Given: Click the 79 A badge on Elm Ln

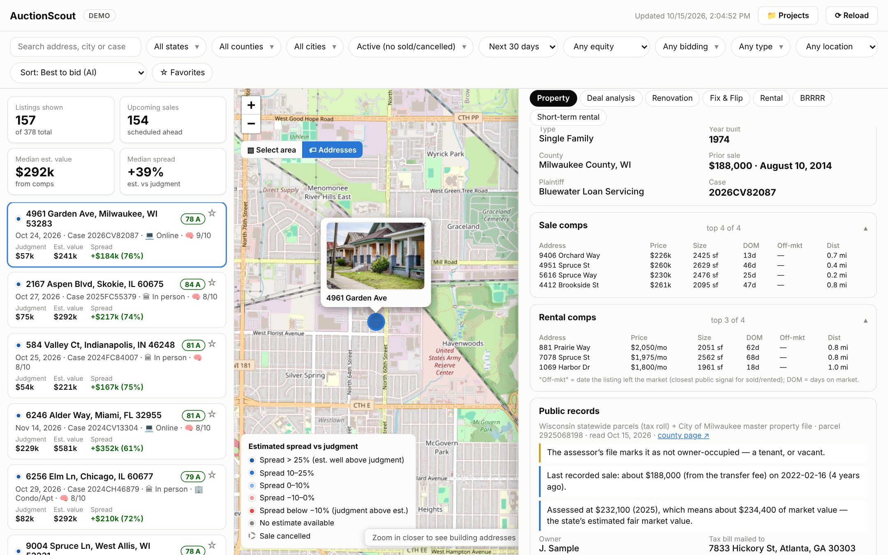Looking at the screenshot, I should pos(192,476).
